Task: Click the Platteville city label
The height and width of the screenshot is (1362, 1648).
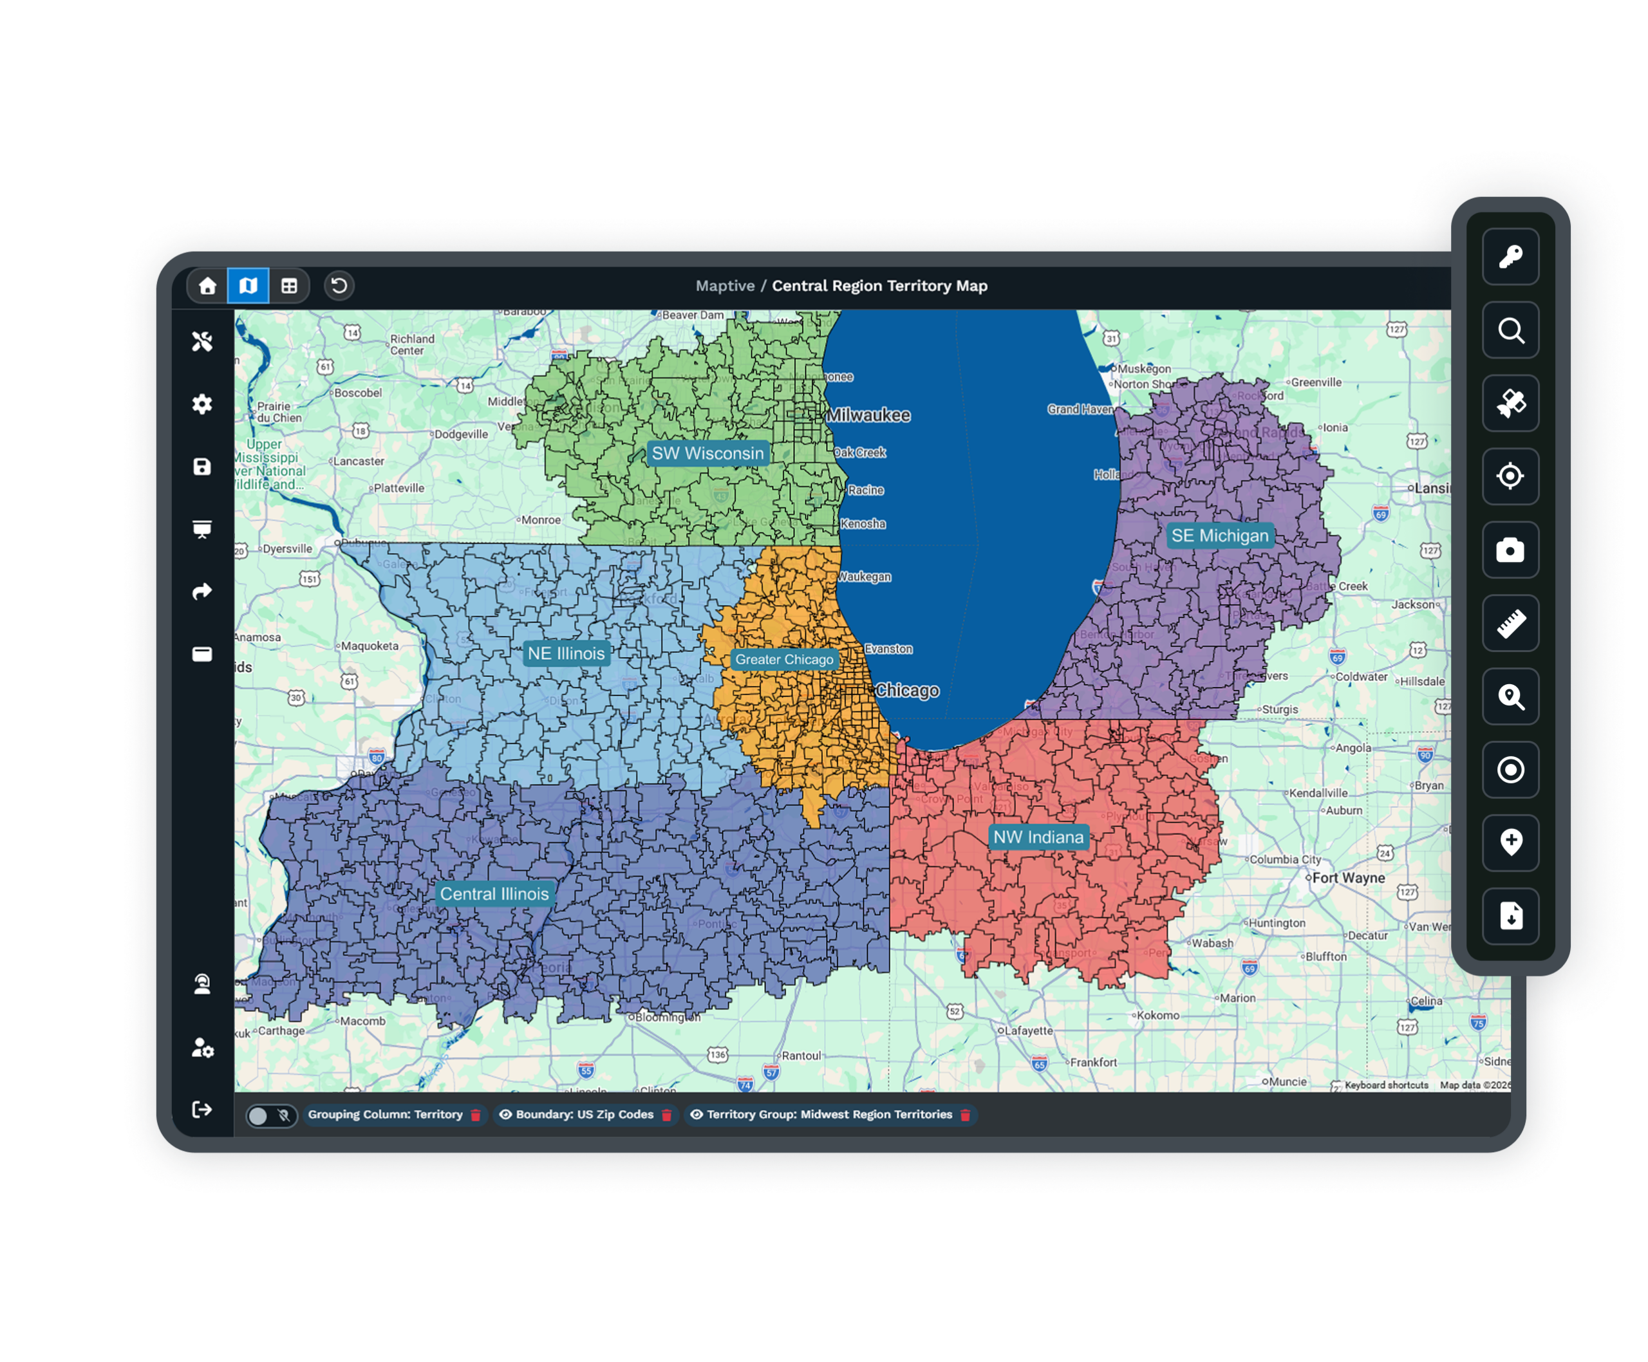Action: click(x=398, y=487)
